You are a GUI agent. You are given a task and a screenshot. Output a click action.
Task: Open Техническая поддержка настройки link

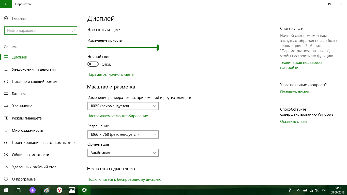[x=301, y=65]
